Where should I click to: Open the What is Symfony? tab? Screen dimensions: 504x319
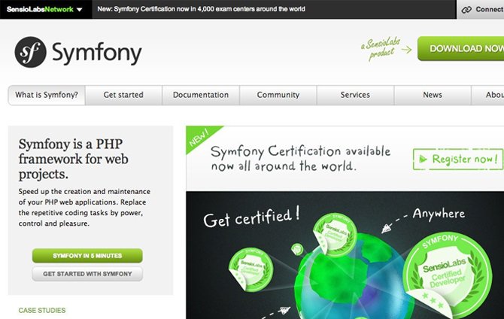(47, 95)
